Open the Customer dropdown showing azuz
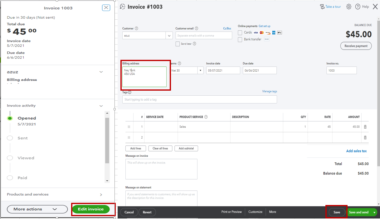 pyautogui.click(x=169, y=35)
